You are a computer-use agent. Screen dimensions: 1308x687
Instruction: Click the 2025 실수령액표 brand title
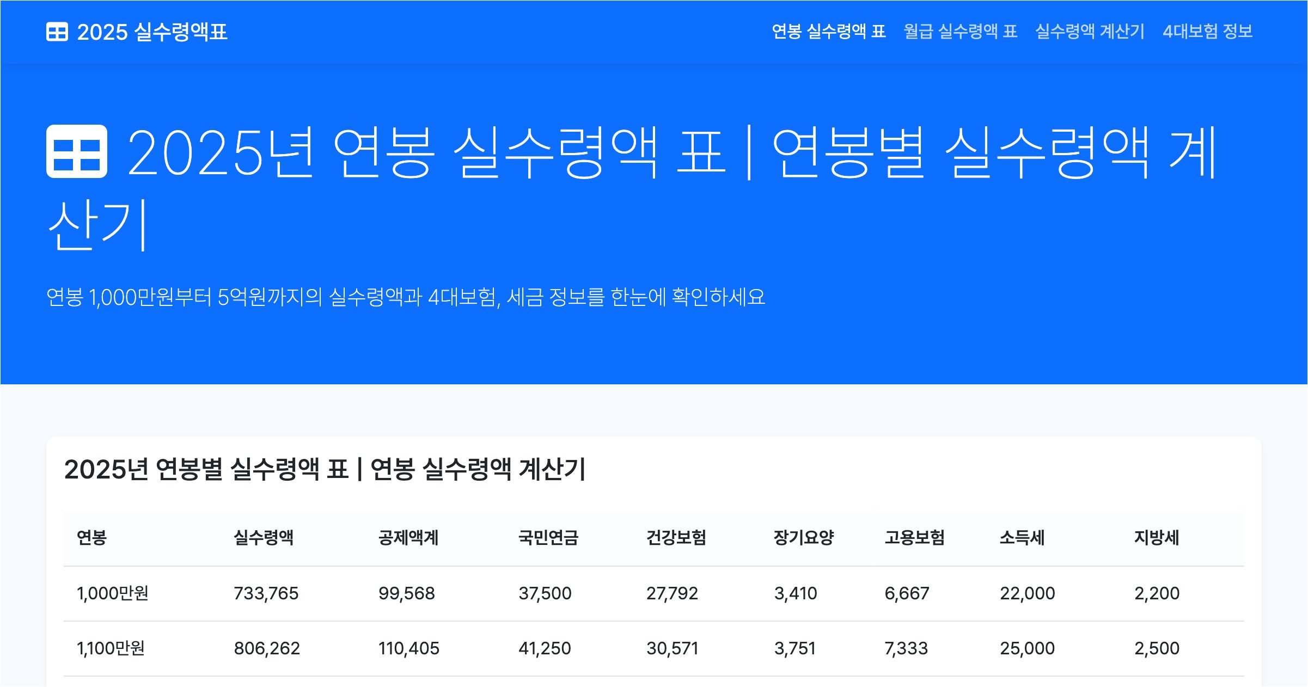pos(152,32)
